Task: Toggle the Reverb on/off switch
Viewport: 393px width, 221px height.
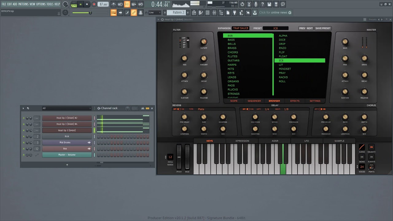Action: click(x=179, y=109)
